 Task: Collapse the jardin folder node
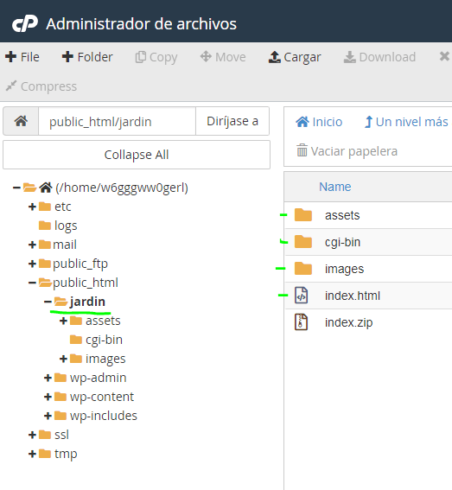coord(48,302)
